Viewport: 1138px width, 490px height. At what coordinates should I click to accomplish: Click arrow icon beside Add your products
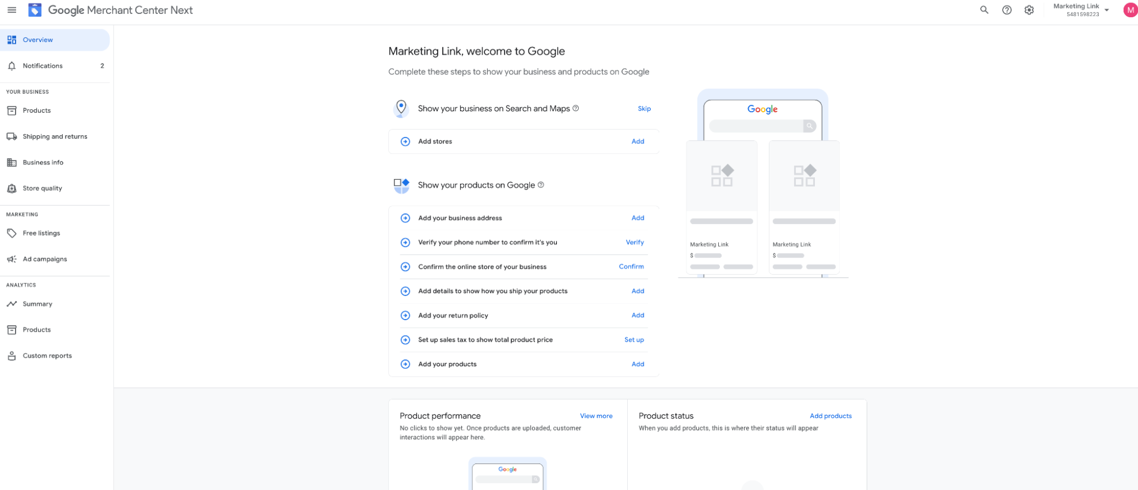(405, 364)
